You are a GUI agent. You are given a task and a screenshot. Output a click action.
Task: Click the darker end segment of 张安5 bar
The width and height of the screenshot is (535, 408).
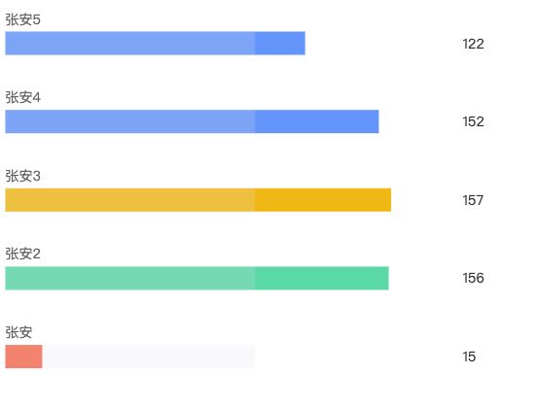click(x=280, y=44)
